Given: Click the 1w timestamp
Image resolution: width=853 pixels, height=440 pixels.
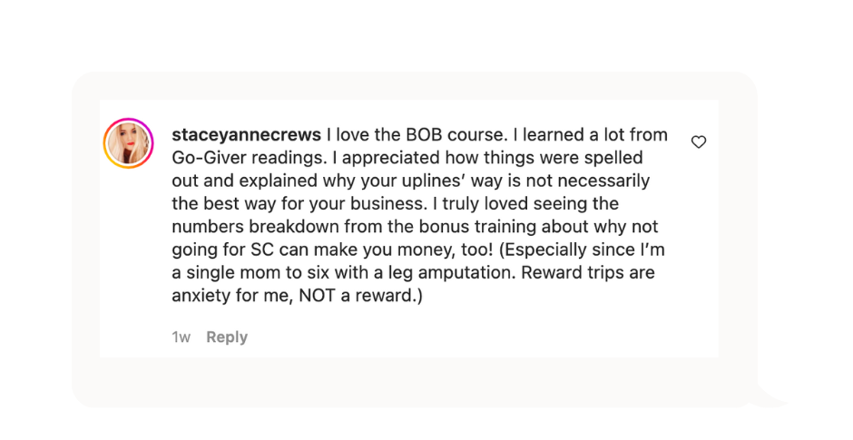Looking at the screenshot, I should point(181,337).
